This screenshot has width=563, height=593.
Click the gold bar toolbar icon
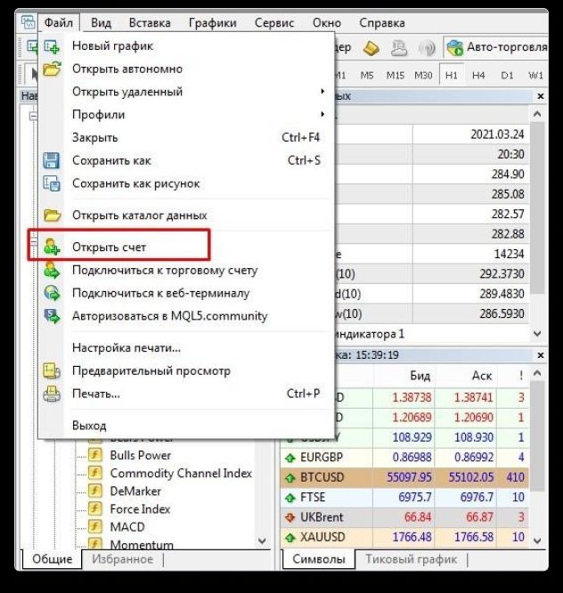(x=371, y=48)
